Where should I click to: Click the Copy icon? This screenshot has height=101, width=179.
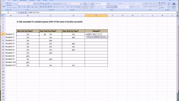(8, 5)
